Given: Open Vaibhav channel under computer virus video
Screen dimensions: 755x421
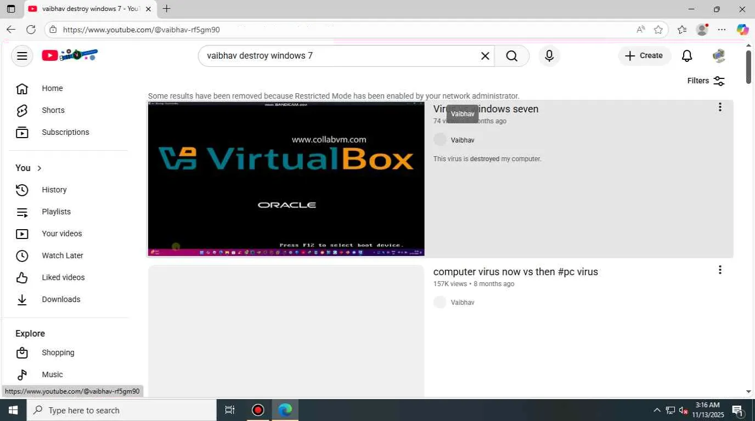Looking at the screenshot, I should point(463,303).
